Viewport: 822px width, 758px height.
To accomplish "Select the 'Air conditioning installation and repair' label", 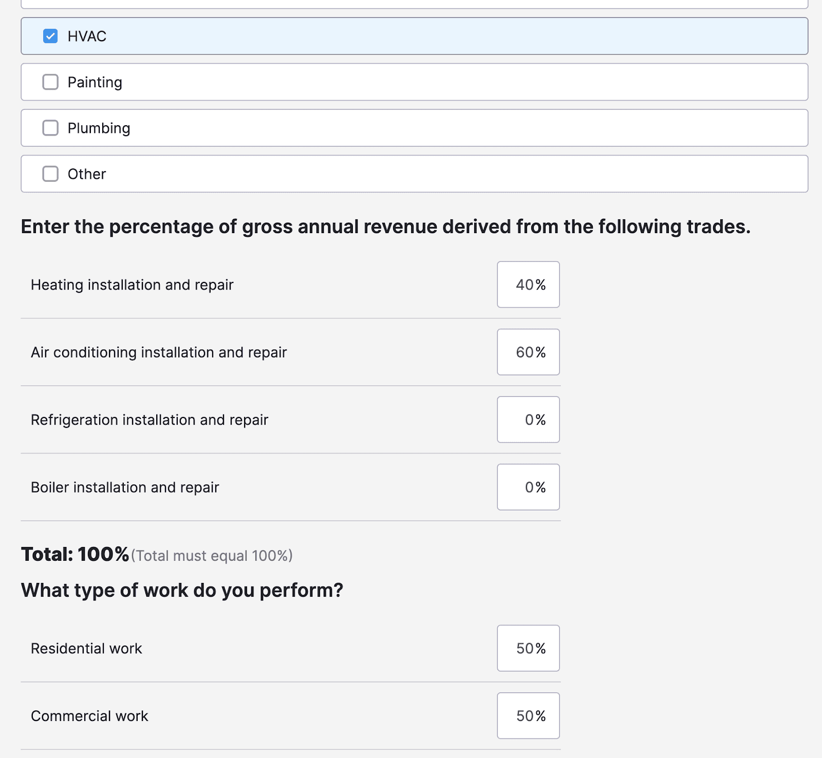I will (159, 352).
